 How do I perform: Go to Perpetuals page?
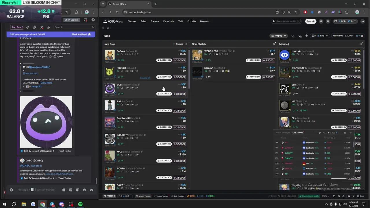(169, 21)
